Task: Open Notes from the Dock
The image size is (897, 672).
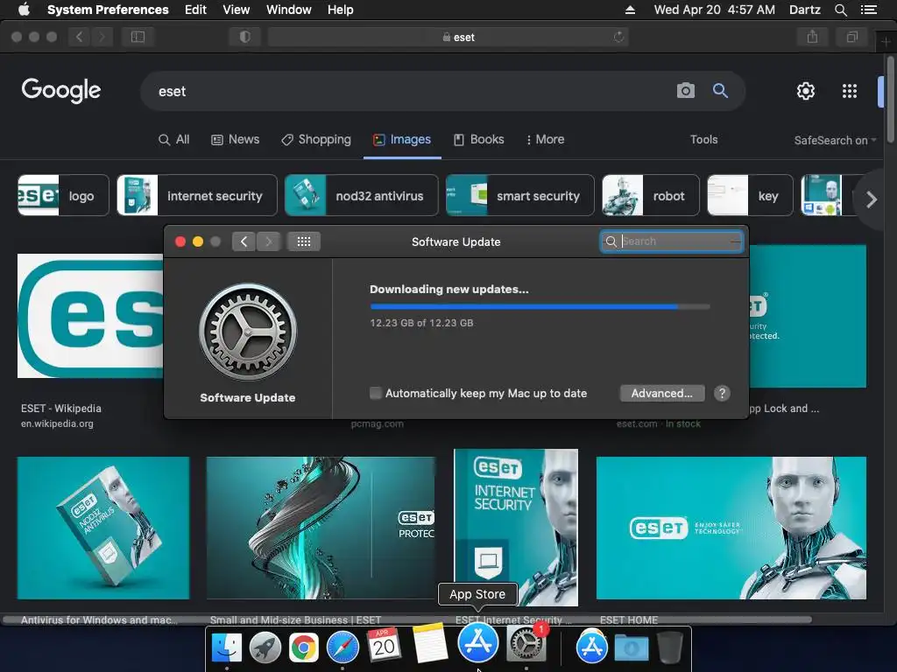Action: click(429, 641)
